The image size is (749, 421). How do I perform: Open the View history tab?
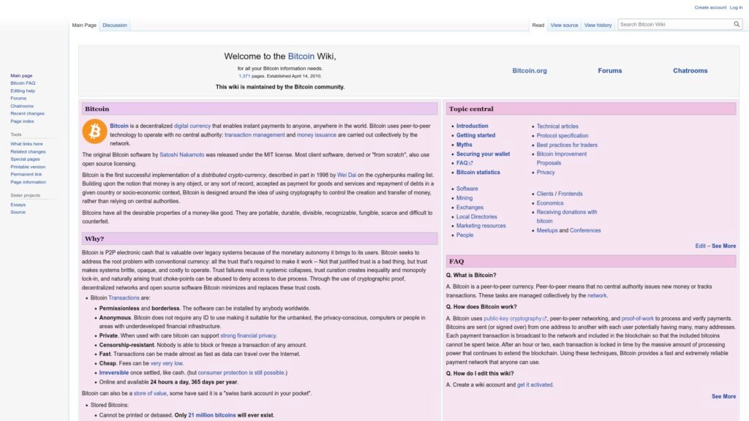click(598, 25)
